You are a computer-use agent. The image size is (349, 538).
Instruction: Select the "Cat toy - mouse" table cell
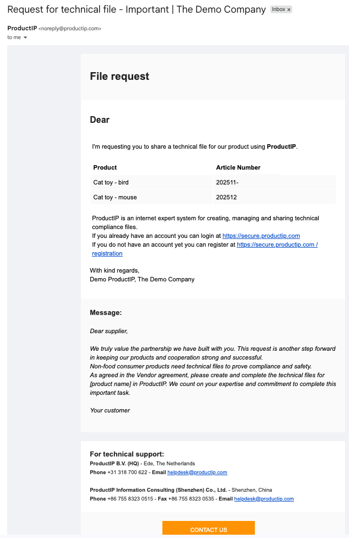click(x=115, y=197)
